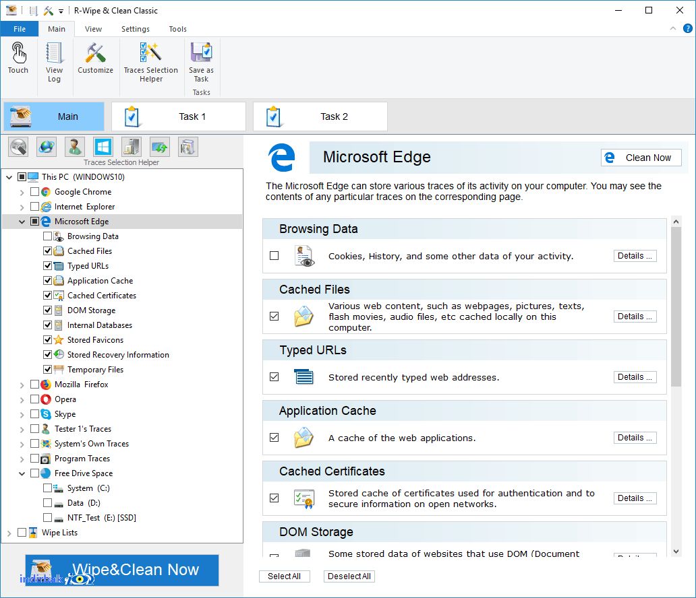
Task: Enable the Google Chrome checkbox
Action: (x=34, y=191)
